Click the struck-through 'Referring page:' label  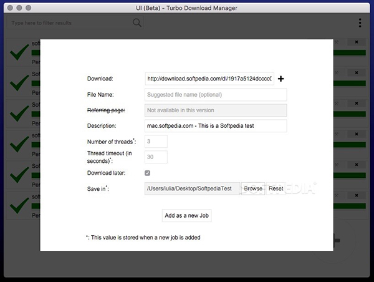[x=106, y=110]
